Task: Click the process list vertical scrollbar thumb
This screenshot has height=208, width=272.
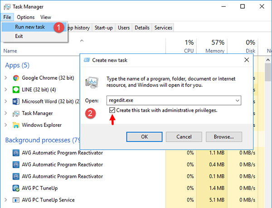Action: (x=268, y=73)
